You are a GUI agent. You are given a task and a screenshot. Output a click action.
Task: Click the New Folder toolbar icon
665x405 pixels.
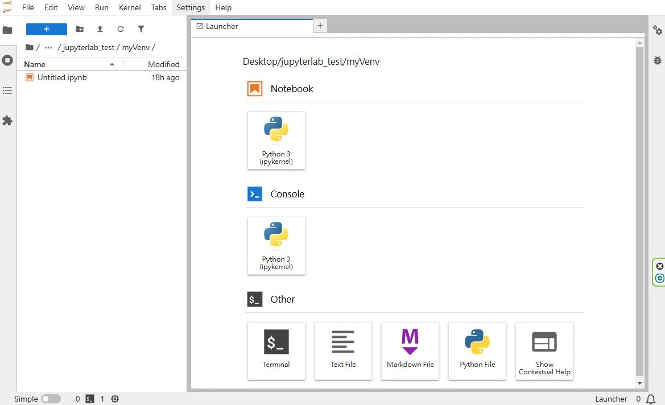[x=80, y=29]
